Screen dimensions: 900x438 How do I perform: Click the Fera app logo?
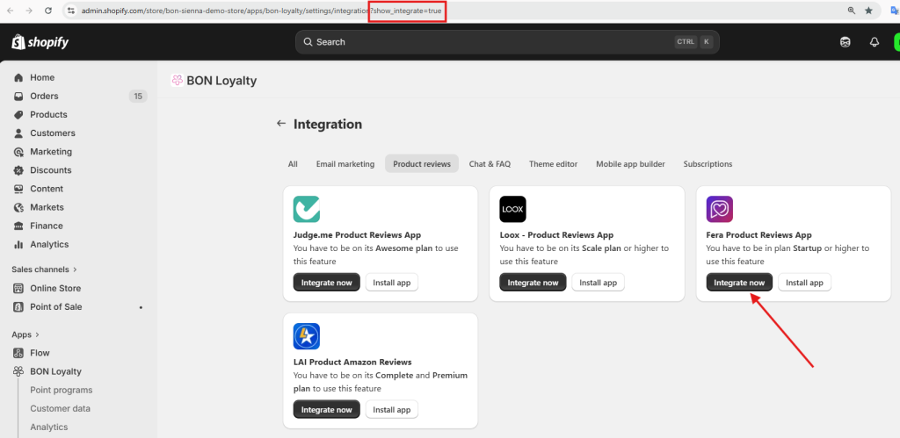pos(719,209)
